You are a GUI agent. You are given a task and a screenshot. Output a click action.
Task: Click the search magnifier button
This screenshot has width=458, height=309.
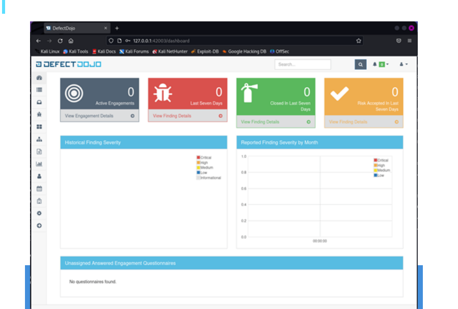[x=361, y=65]
